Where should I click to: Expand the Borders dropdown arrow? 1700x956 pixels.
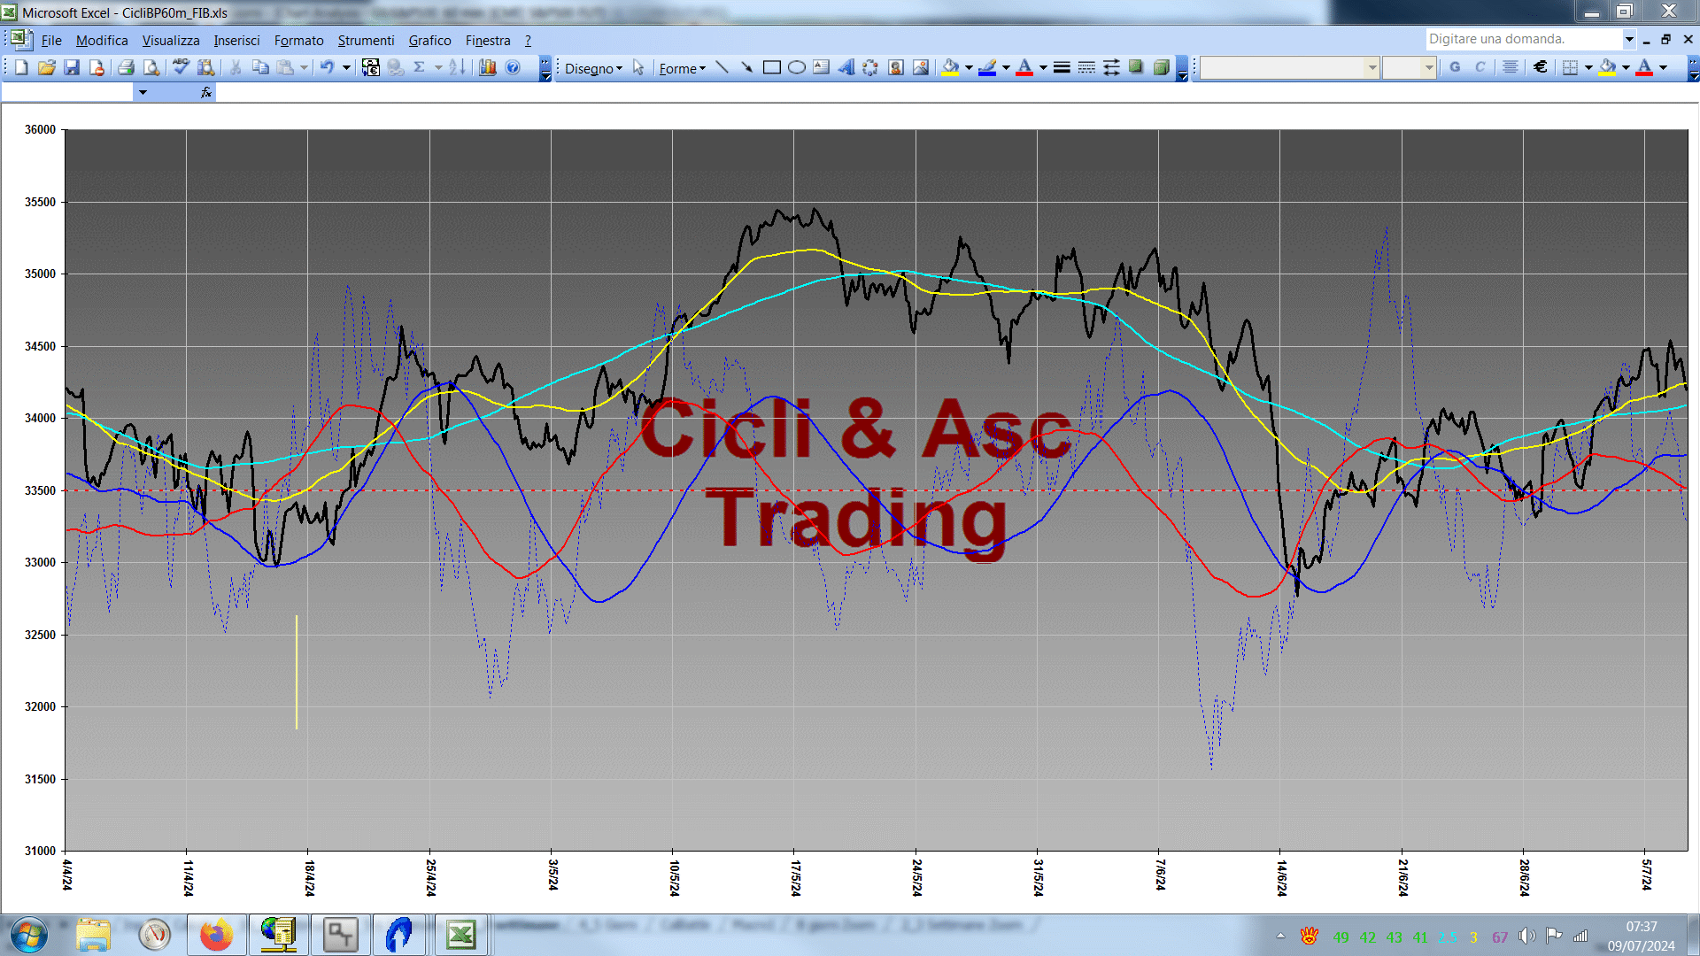(1588, 68)
